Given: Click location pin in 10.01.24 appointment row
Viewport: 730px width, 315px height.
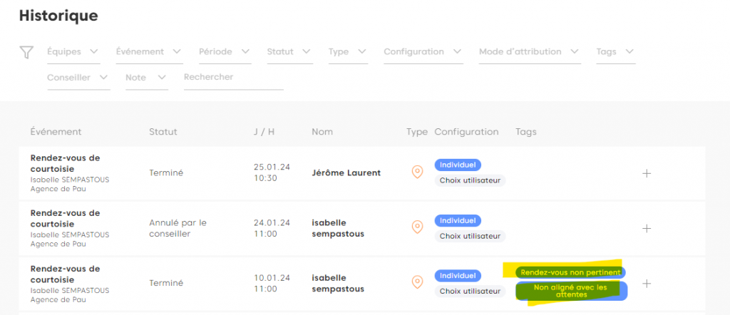Looking at the screenshot, I should [418, 283].
